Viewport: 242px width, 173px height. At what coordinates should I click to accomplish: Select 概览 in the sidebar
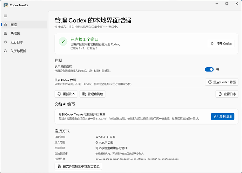[25, 25]
